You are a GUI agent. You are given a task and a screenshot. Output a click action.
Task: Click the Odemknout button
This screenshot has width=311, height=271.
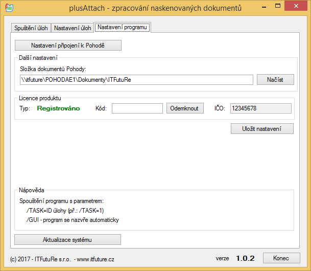coord(185,108)
